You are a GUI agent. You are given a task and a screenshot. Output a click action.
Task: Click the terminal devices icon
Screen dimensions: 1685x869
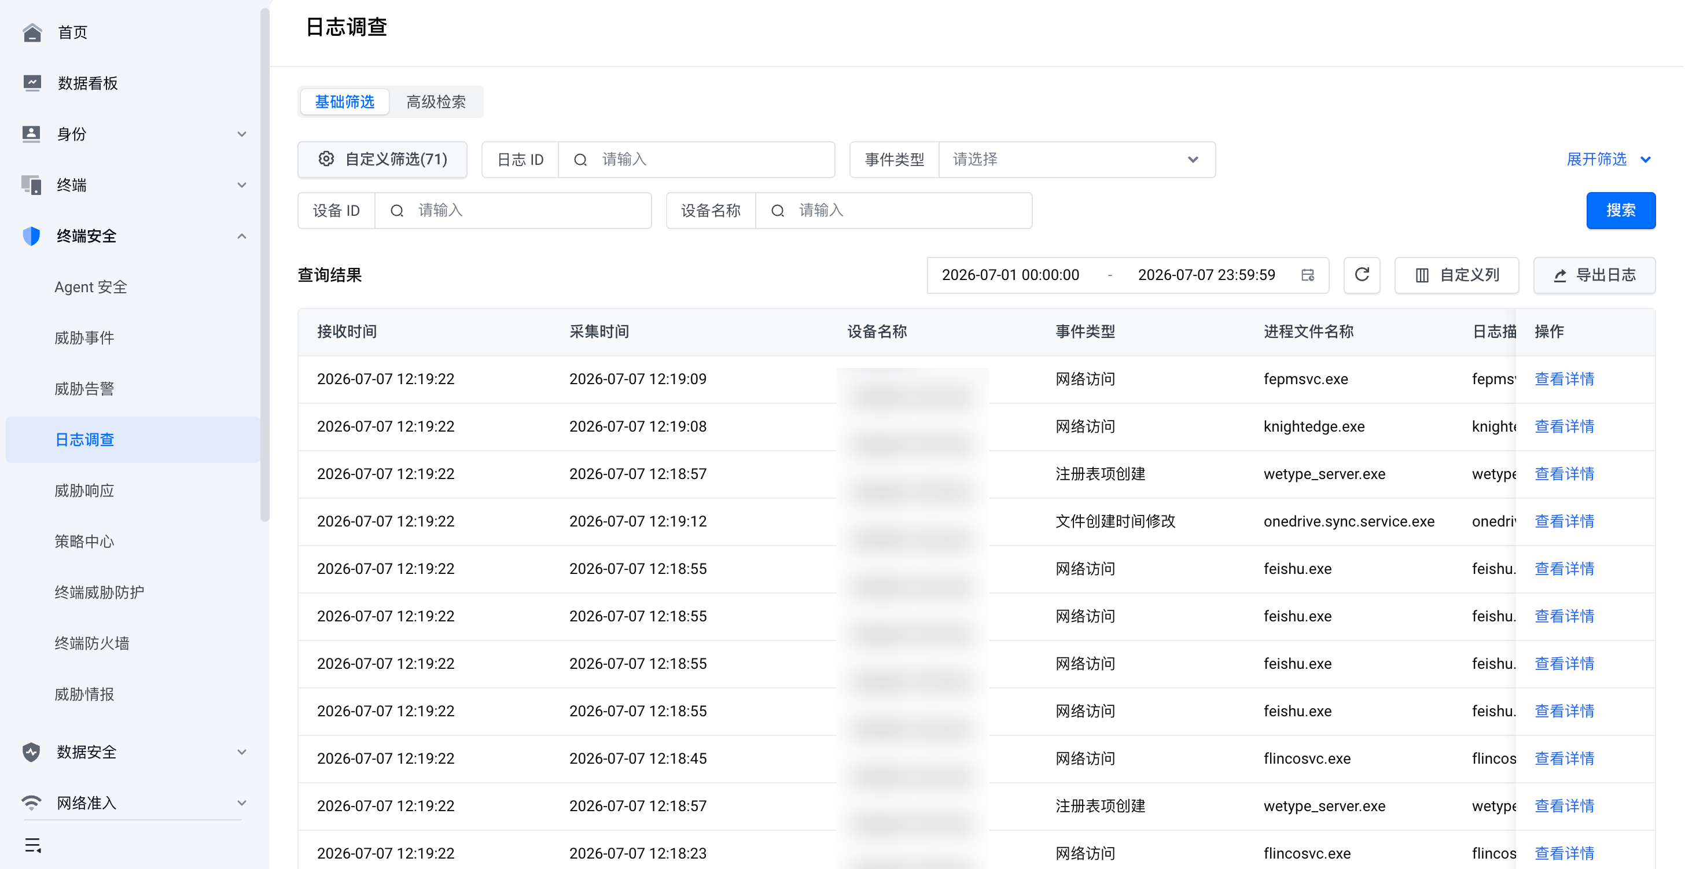click(x=31, y=185)
